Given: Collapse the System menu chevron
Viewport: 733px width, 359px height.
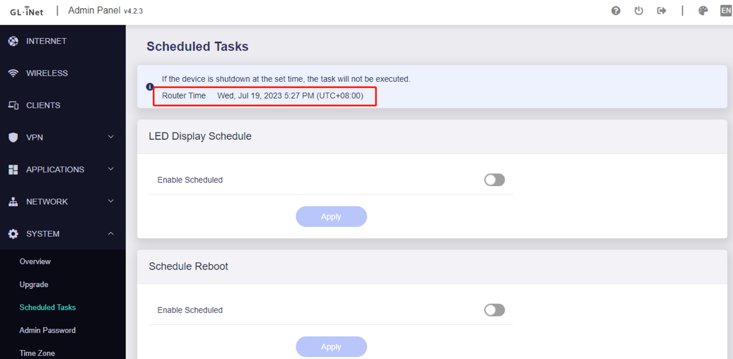Looking at the screenshot, I should [x=111, y=234].
